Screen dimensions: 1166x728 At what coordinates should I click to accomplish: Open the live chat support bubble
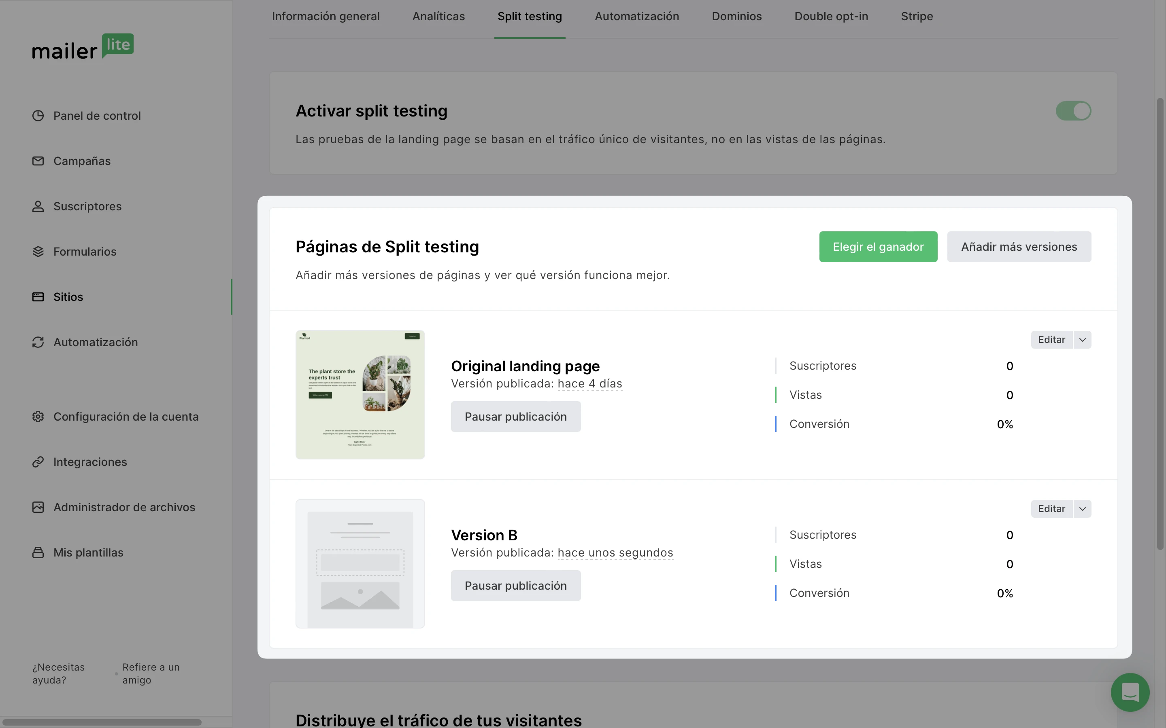tap(1130, 692)
